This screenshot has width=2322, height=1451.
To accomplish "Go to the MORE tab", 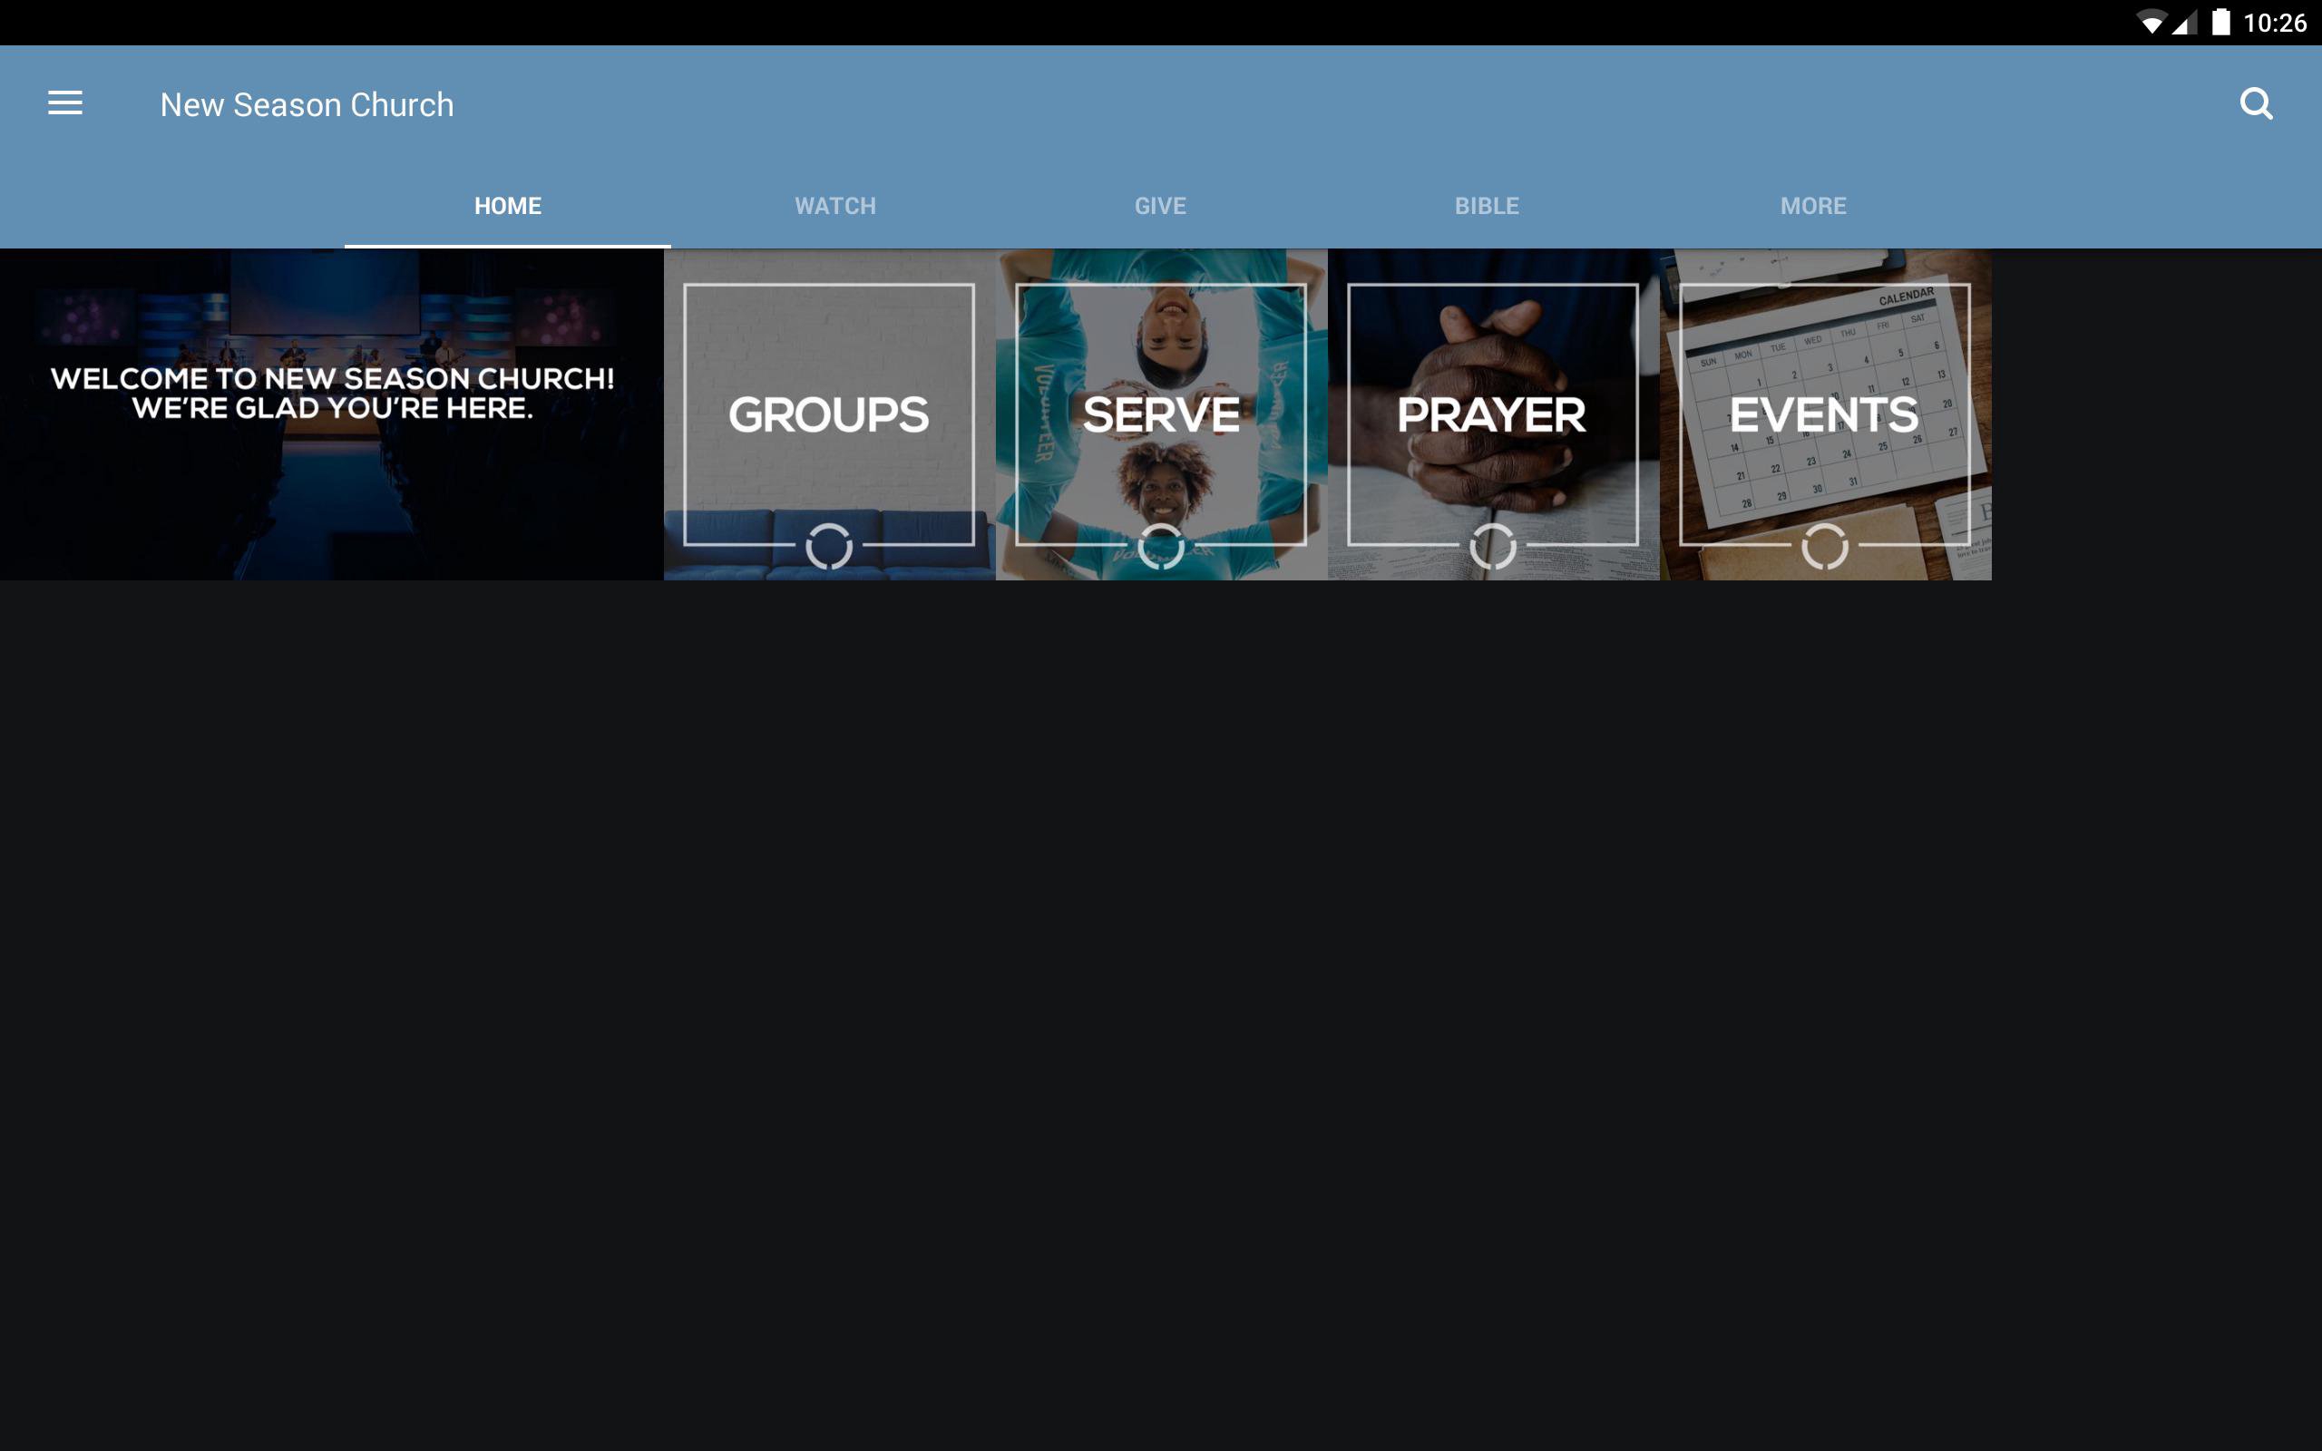I will [x=1812, y=207].
